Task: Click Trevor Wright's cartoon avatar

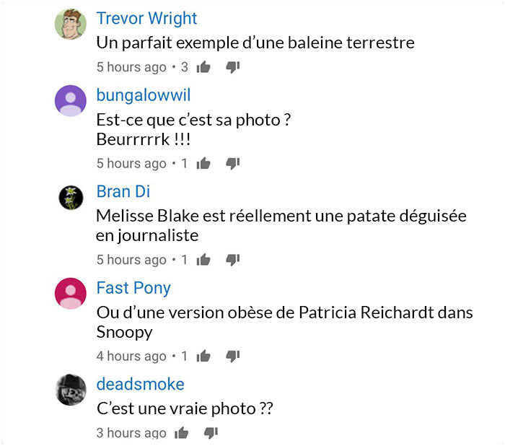Action: (x=71, y=24)
